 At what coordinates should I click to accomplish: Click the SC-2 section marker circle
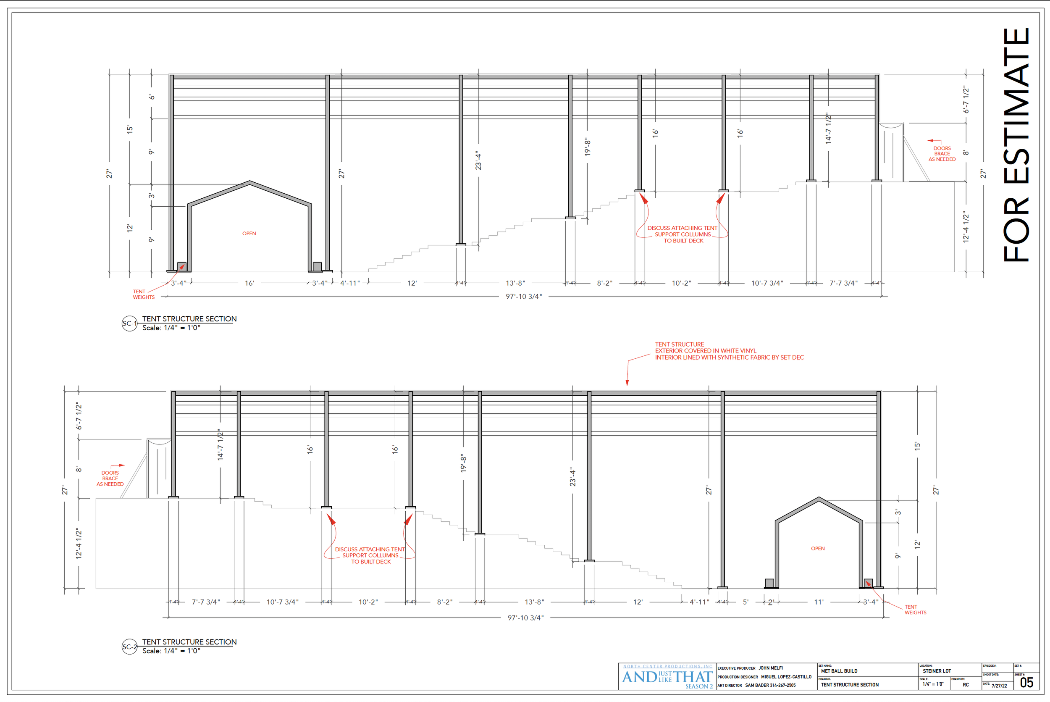129,647
